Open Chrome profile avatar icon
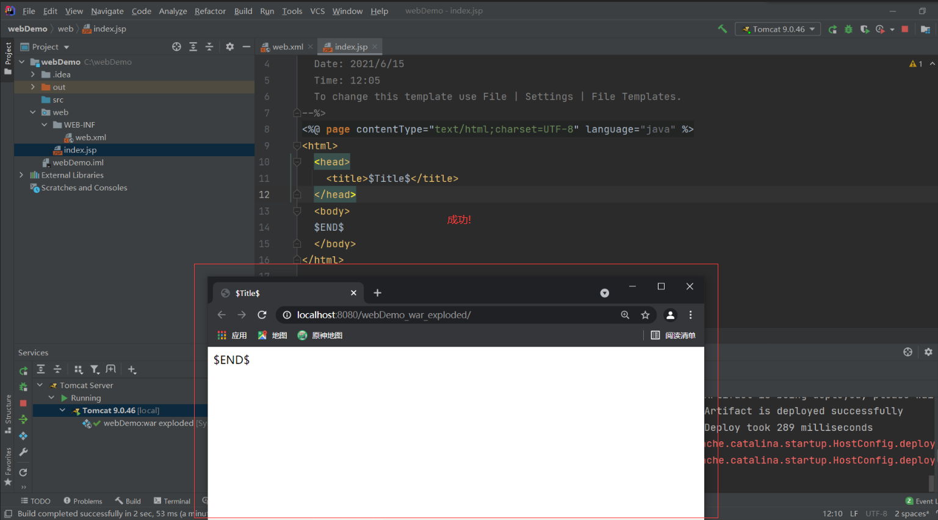Viewport: 938px width, 520px height. pos(670,315)
